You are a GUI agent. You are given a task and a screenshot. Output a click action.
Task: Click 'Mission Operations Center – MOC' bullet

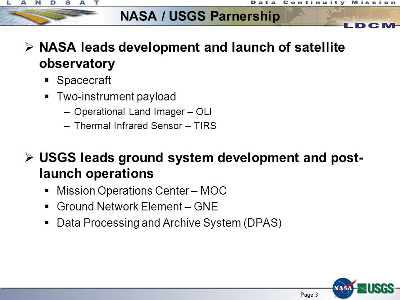(x=142, y=190)
